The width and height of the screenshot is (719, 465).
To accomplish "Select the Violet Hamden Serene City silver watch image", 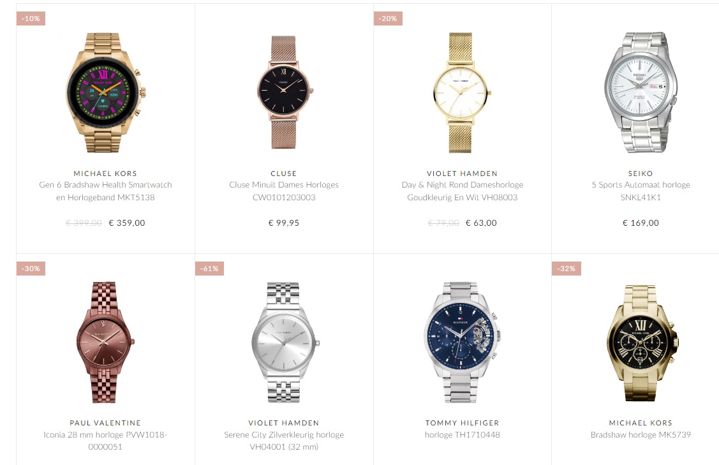I will pyautogui.click(x=285, y=342).
